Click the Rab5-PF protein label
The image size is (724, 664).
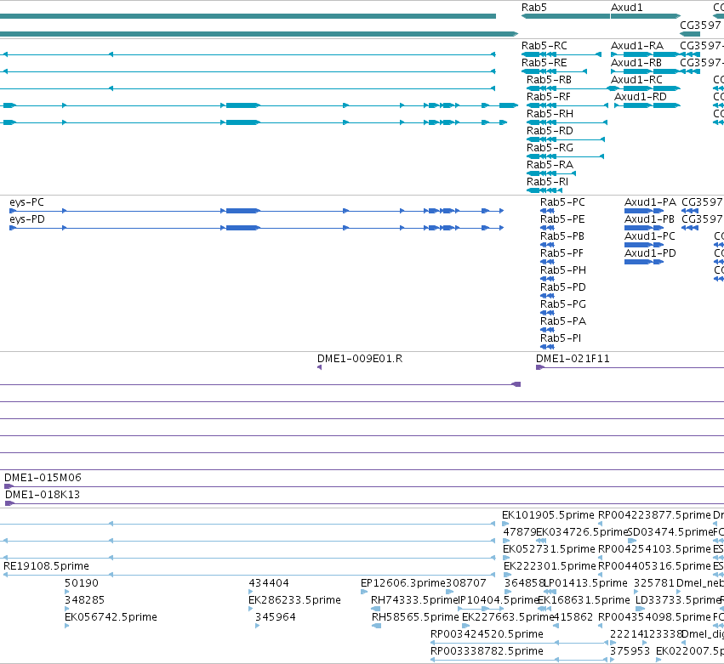562,253
